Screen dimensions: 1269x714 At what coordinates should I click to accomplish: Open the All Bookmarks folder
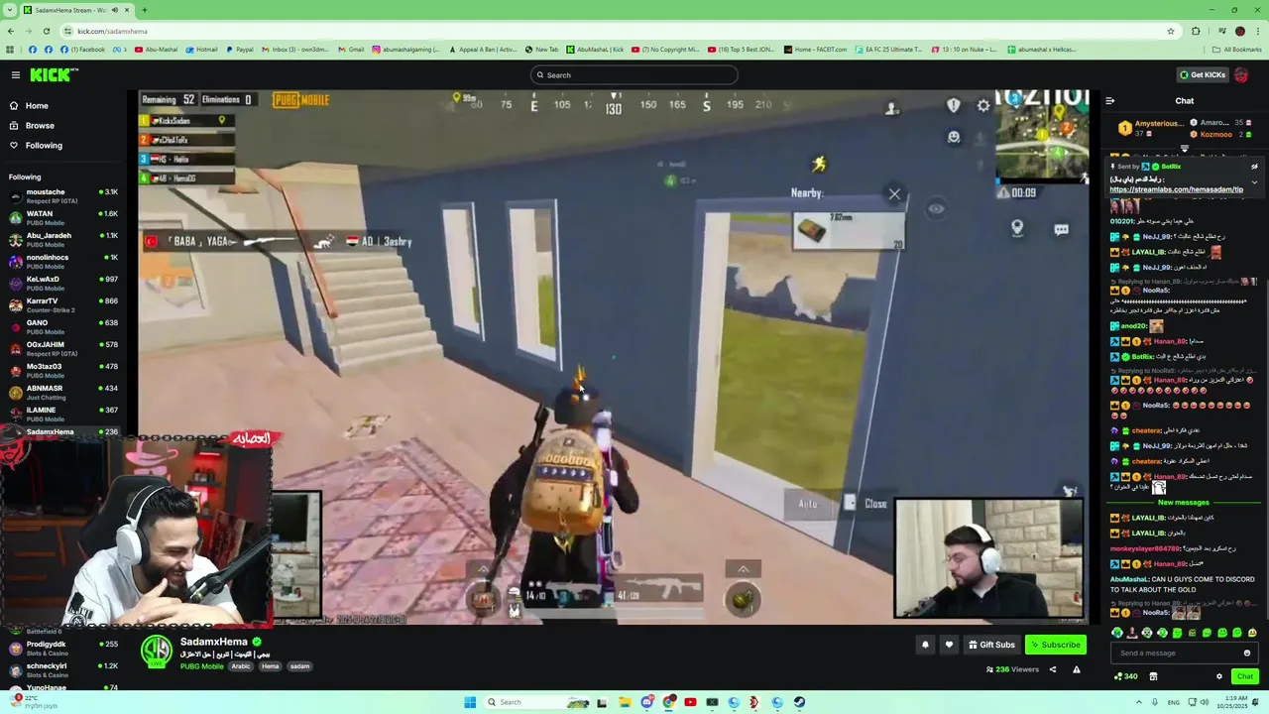[1237, 50]
